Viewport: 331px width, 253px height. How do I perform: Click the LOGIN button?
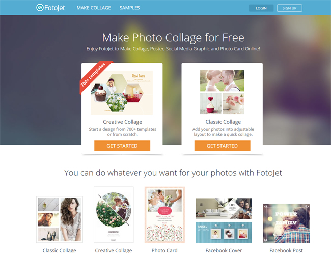[261, 8]
